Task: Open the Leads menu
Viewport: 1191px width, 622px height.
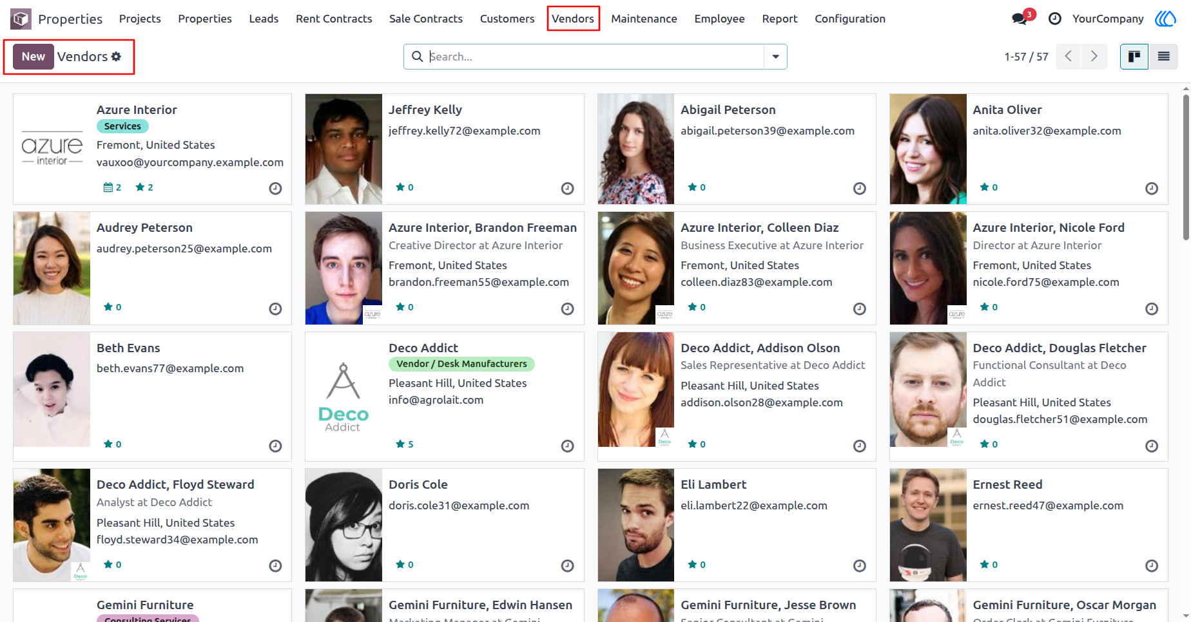Action: pyautogui.click(x=264, y=19)
